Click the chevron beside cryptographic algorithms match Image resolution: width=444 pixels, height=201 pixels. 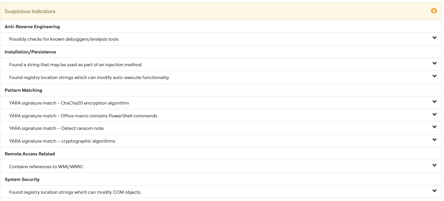pos(434,140)
